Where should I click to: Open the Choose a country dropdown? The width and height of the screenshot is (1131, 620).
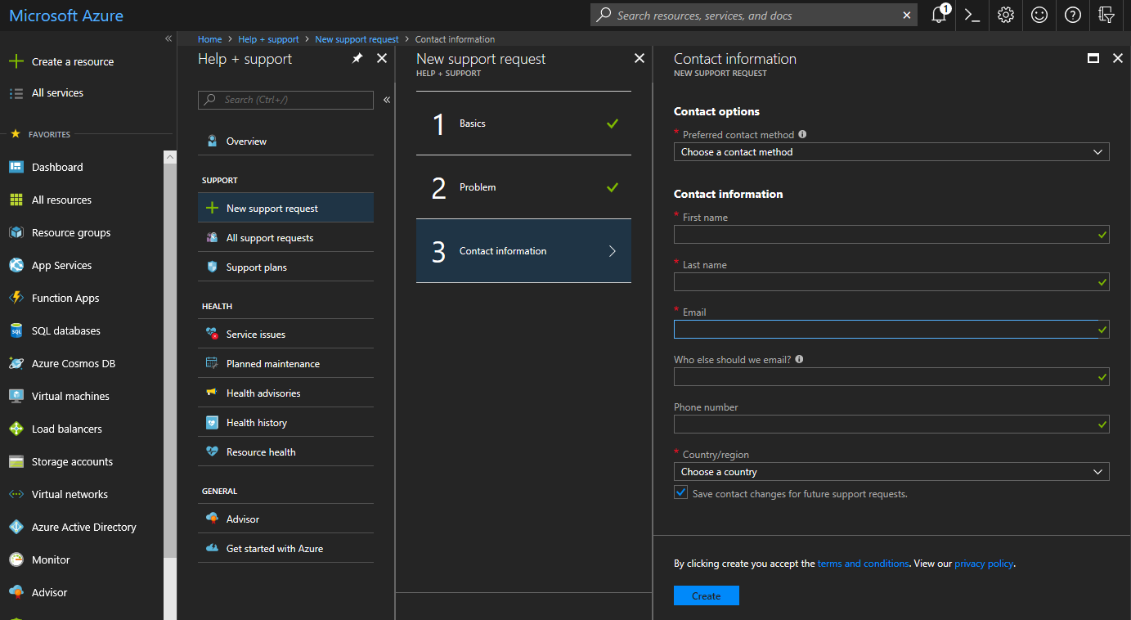891,472
